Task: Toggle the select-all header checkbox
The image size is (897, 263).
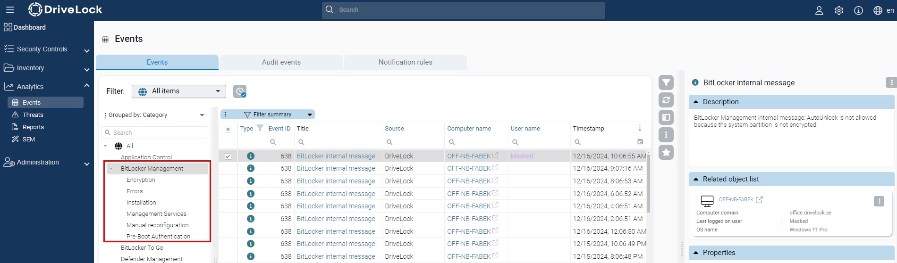Action: point(228,129)
